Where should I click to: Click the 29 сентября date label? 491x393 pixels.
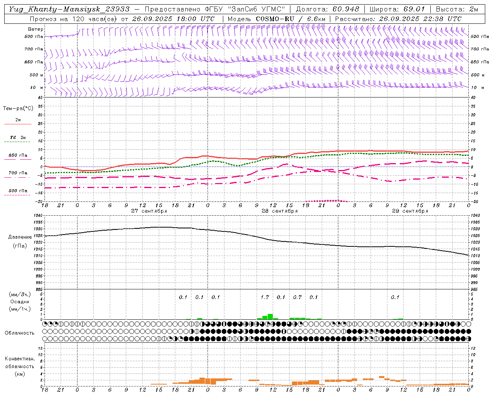410,211
